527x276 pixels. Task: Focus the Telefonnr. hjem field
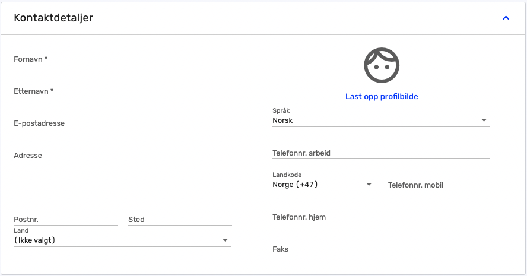point(381,217)
